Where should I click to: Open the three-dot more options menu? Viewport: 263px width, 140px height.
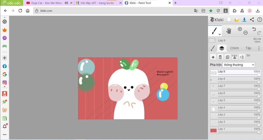[259, 48]
